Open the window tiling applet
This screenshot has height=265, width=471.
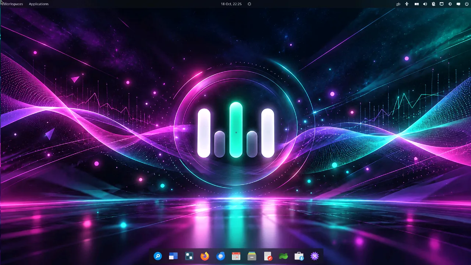coord(417,4)
